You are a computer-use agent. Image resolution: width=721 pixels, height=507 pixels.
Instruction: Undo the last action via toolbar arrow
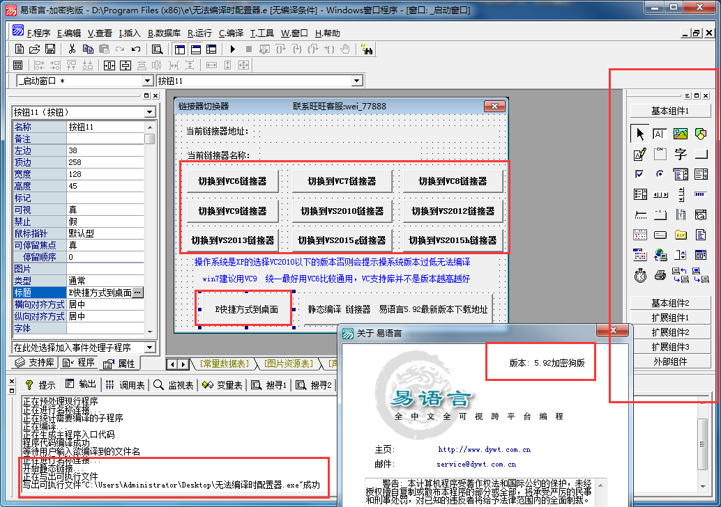coord(136,49)
